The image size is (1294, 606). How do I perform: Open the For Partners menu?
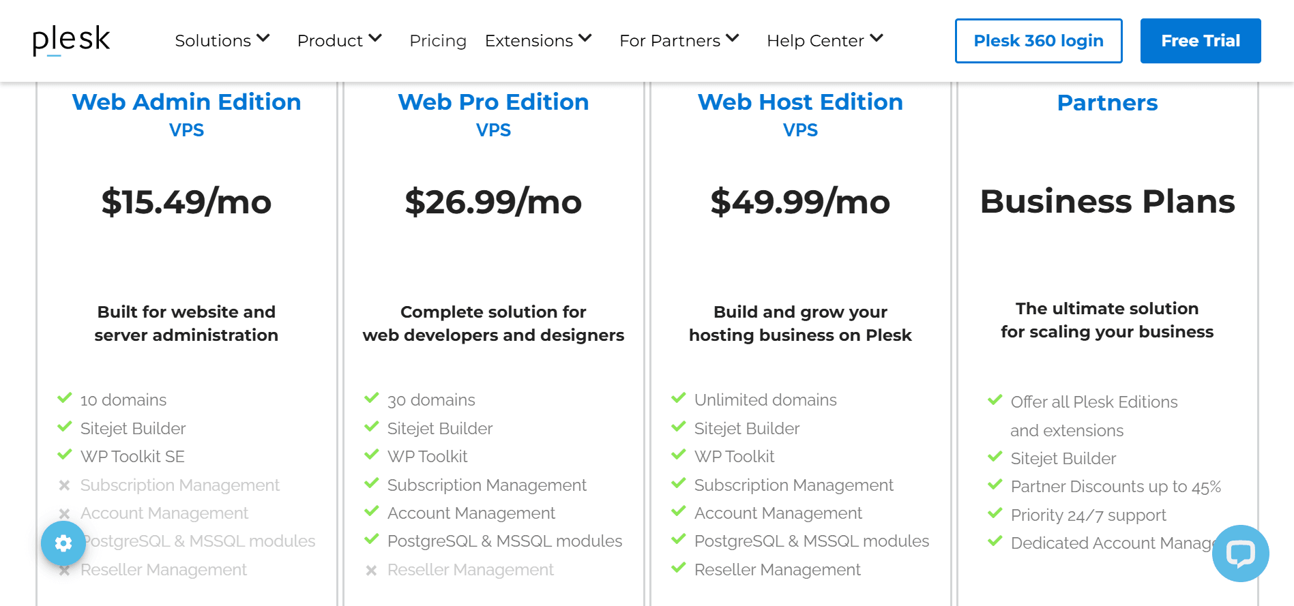click(679, 40)
